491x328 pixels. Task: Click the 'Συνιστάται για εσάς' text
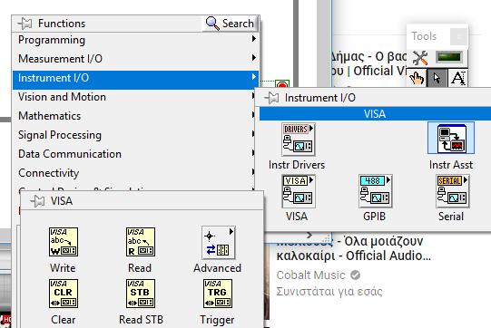tap(329, 292)
